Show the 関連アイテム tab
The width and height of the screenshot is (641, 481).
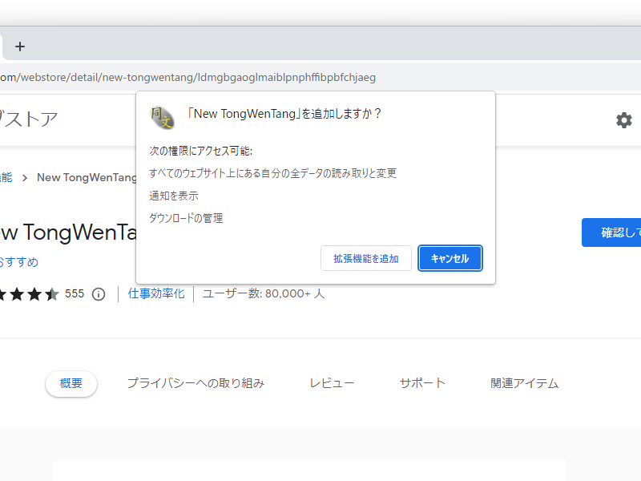click(522, 383)
